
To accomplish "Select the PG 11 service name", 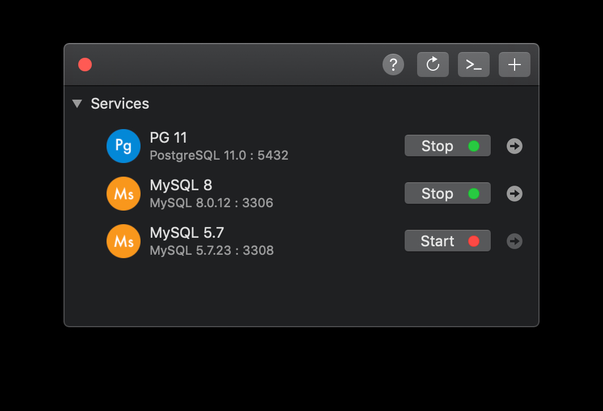I will point(168,138).
